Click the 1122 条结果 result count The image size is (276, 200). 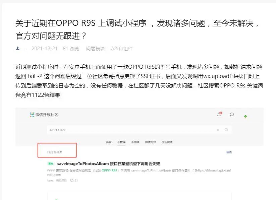[55, 152]
